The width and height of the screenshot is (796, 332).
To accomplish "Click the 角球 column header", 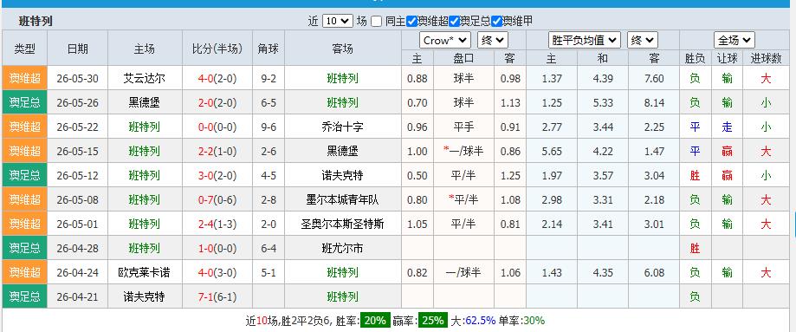I will point(268,49).
